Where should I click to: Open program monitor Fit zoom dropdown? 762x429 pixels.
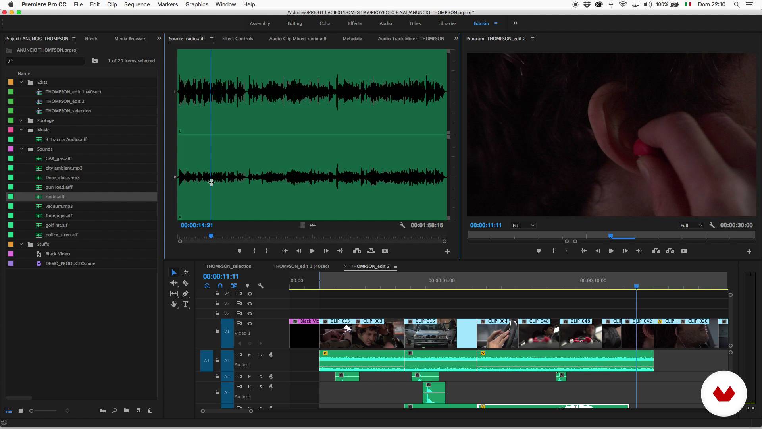coord(523,226)
